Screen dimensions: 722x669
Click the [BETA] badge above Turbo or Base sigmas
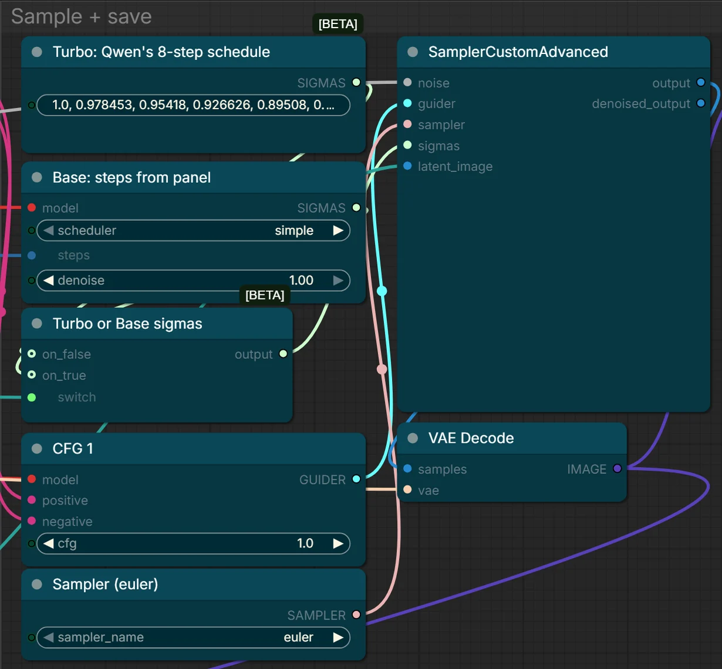265,295
